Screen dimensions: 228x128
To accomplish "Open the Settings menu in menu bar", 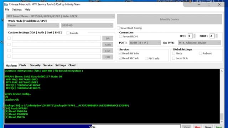I will 17,10.
